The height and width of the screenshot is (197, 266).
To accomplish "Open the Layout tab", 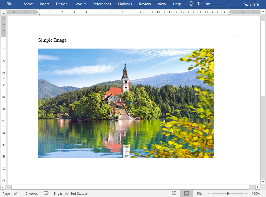I will (80, 4).
